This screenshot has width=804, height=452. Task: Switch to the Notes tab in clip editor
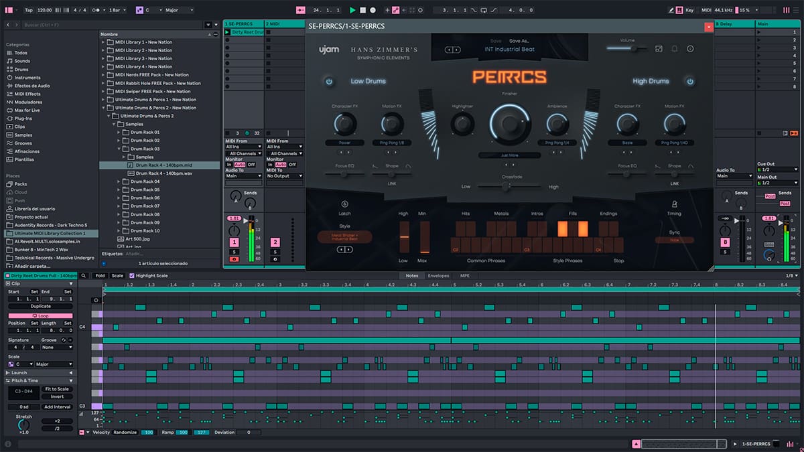(x=411, y=276)
